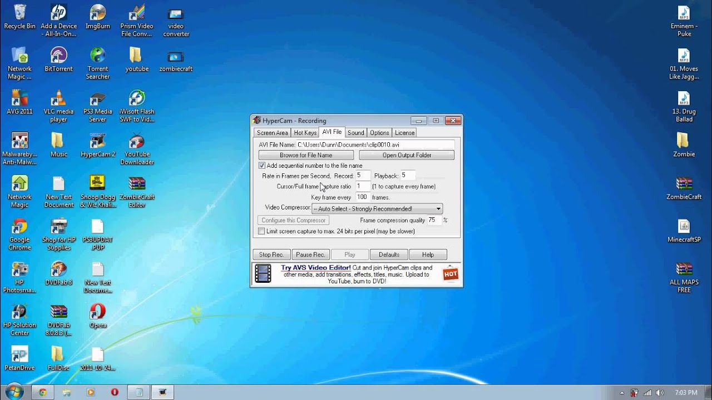Screen dimensions: 712x400
Task: Expand the Video Compressor dropdown
Action: coord(439,209)
